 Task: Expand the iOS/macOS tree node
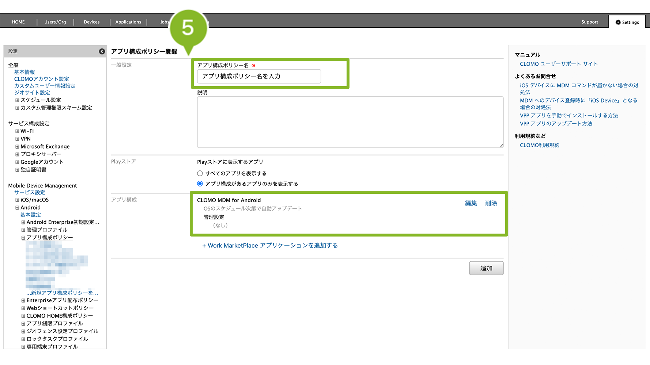coord(17,200)
